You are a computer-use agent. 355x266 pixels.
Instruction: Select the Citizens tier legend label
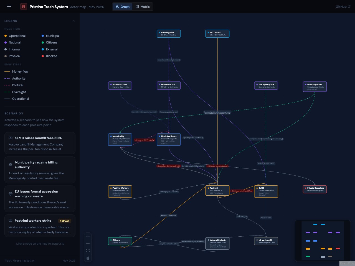(52, 42)
